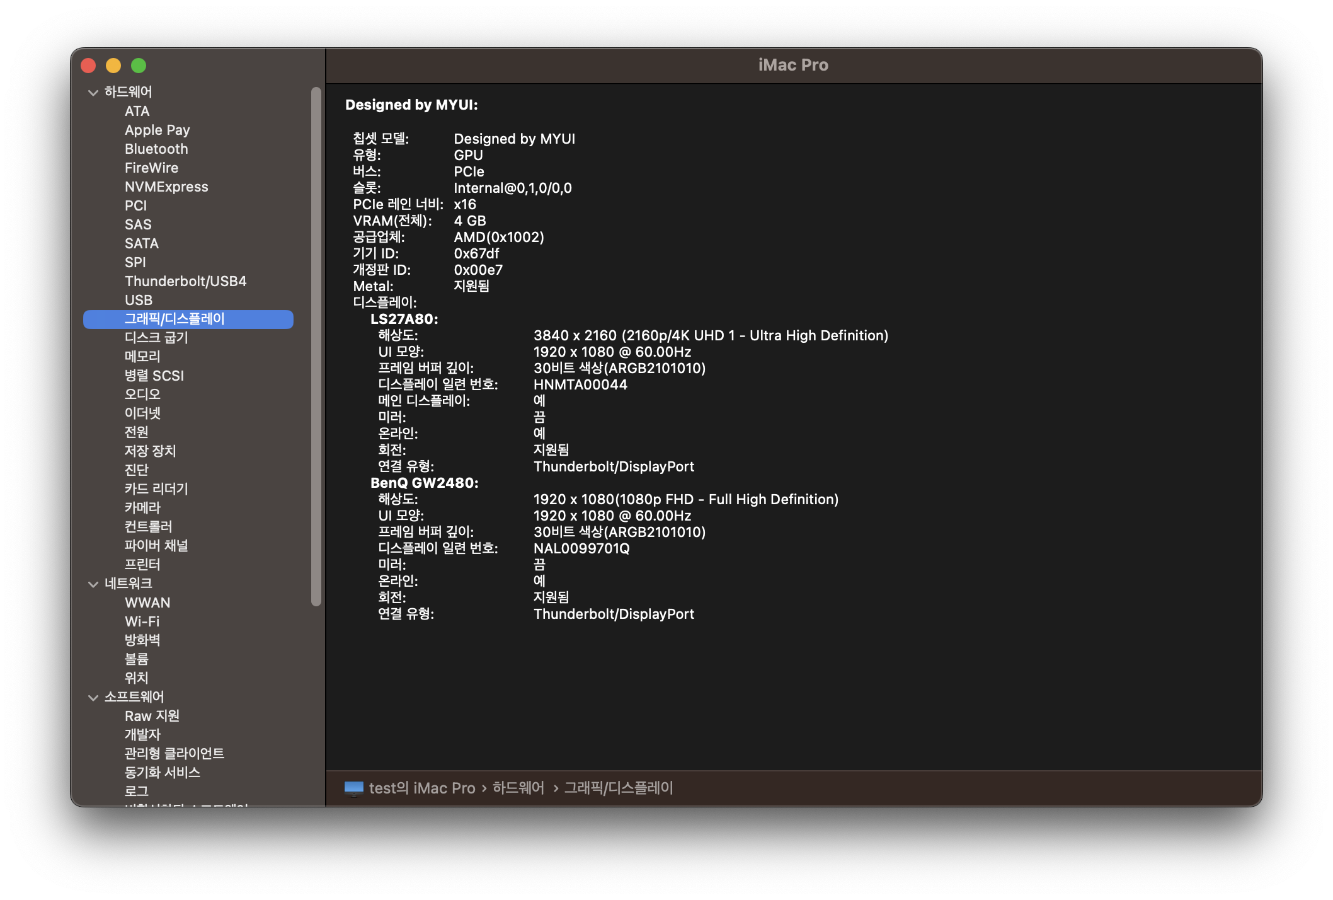This screenshot has width=1333, height=900.
Task: Select SATA in the sidebar
Action: [142, 244]
